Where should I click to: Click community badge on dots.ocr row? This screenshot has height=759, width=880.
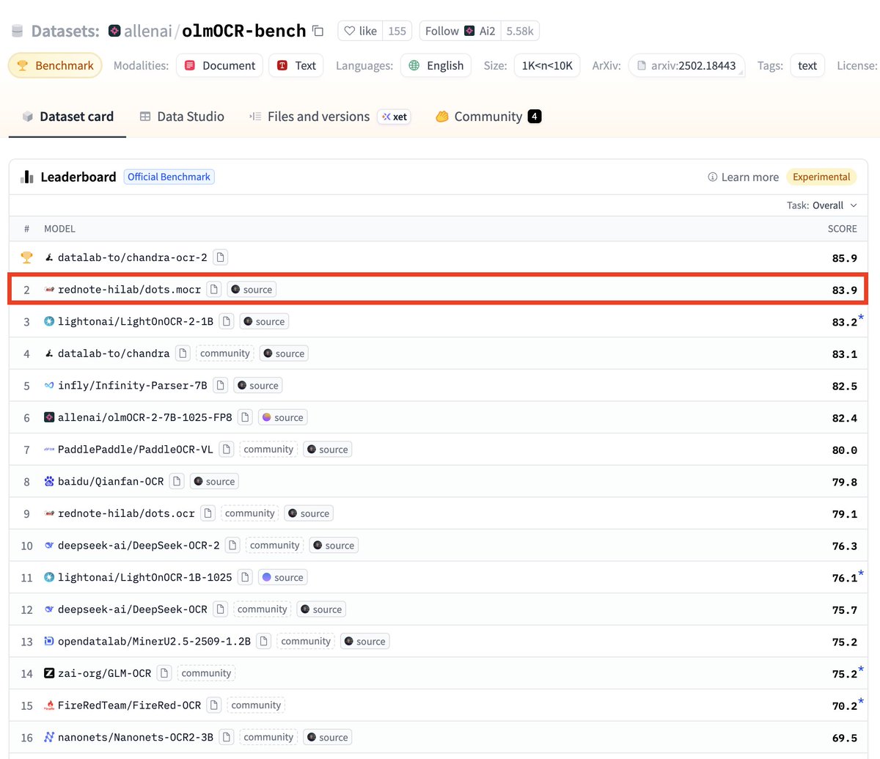[249, 513]
